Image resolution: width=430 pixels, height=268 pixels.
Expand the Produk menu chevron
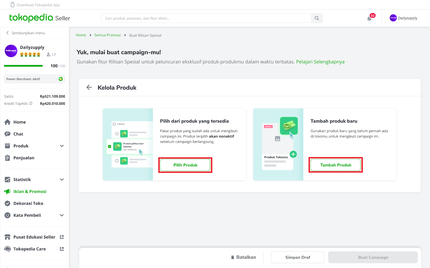point(62,146)
